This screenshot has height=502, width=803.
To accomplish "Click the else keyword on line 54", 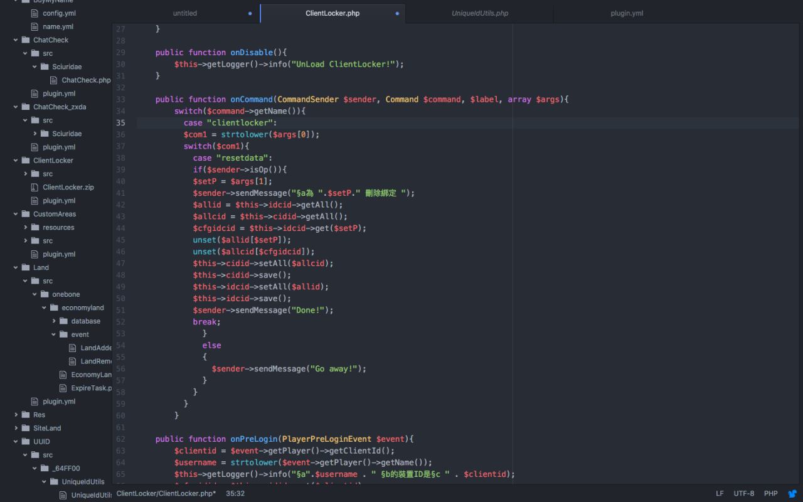I will (x=211, y=346).
